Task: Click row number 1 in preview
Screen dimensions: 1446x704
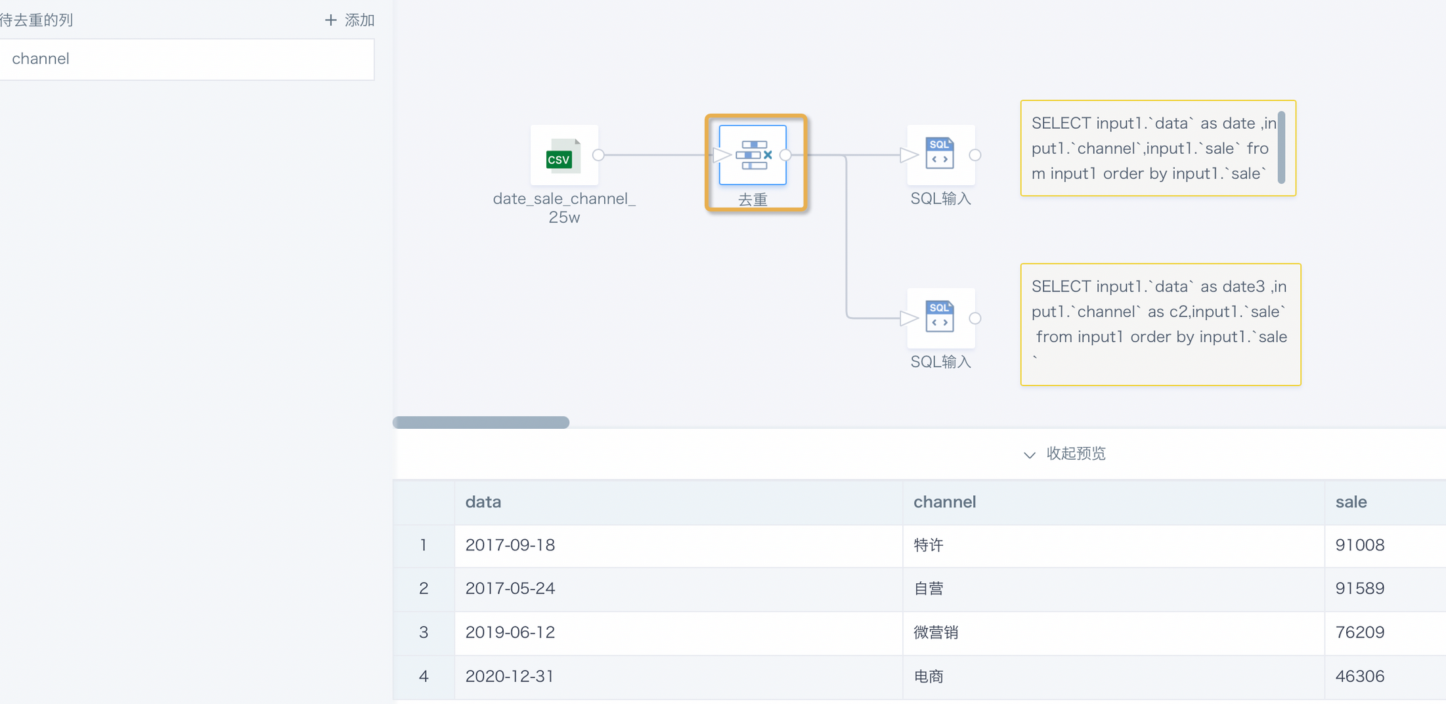Action: click(x=424, y=545)
